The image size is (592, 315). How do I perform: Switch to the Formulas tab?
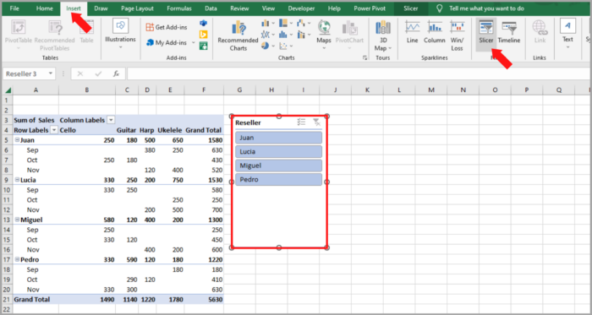179,8
